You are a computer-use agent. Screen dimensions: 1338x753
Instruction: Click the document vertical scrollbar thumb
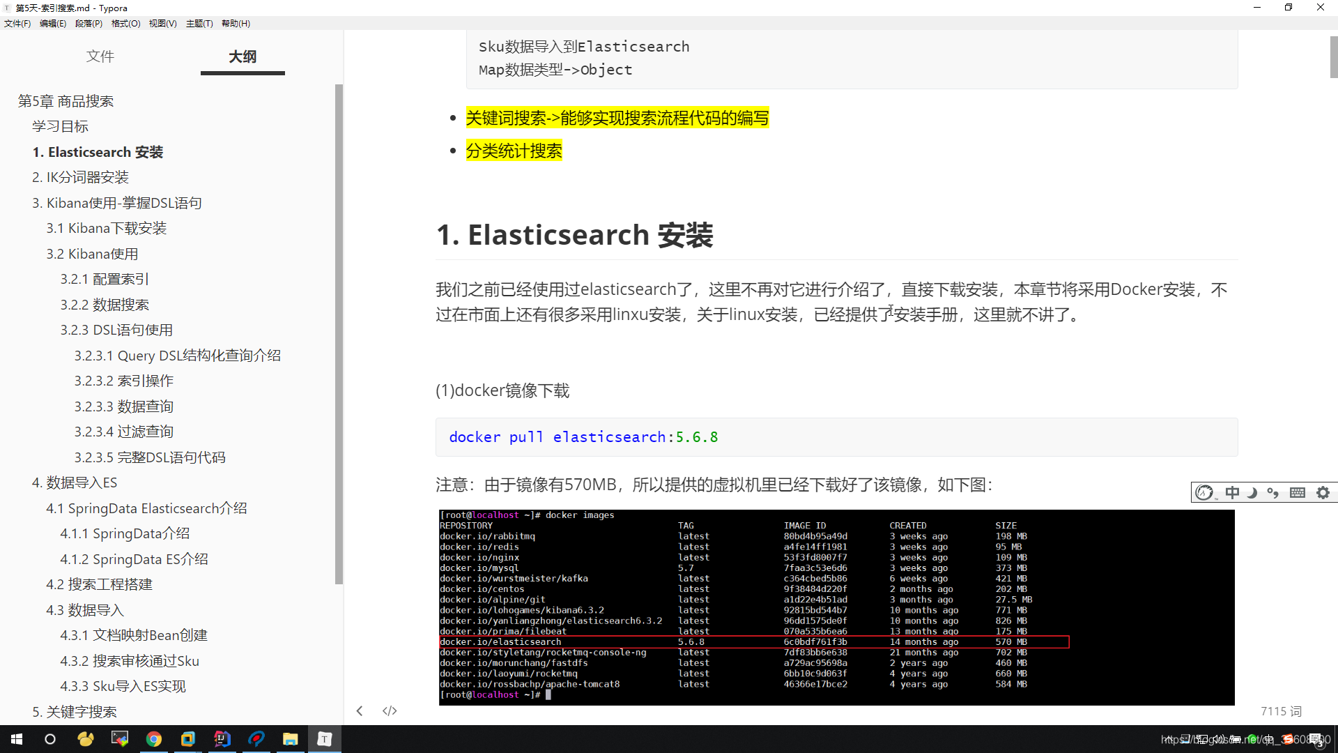pyautogui.click(x=1334, y=57)
